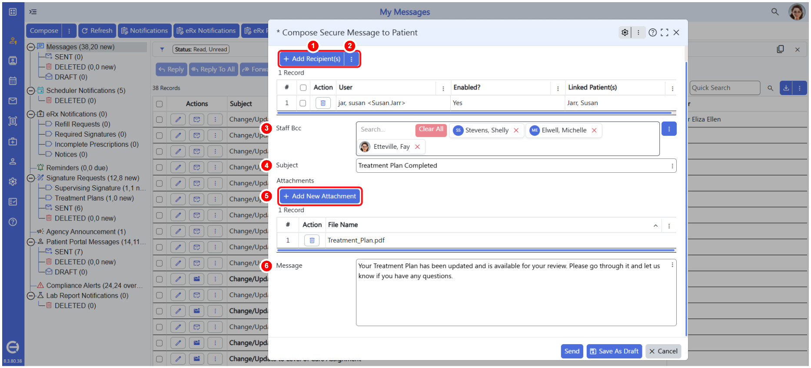Screen dimensions: 811x368
Task: Select Refill Requests (0) in the tree
Action: click(x=83, y=124)
